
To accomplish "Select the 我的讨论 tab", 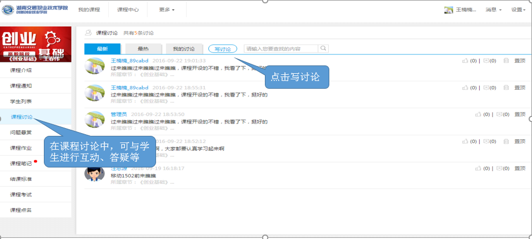I will 184,49.
